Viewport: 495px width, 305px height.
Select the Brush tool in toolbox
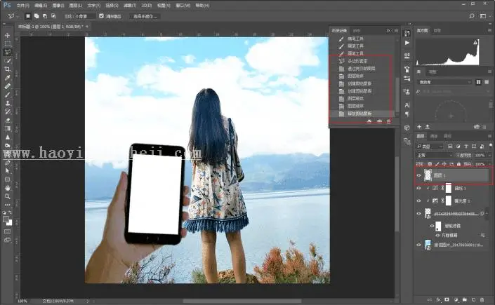pyautogui.click(x=7, y=95)
